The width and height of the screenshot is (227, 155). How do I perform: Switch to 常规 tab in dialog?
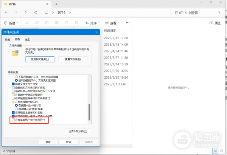(8, 40)
